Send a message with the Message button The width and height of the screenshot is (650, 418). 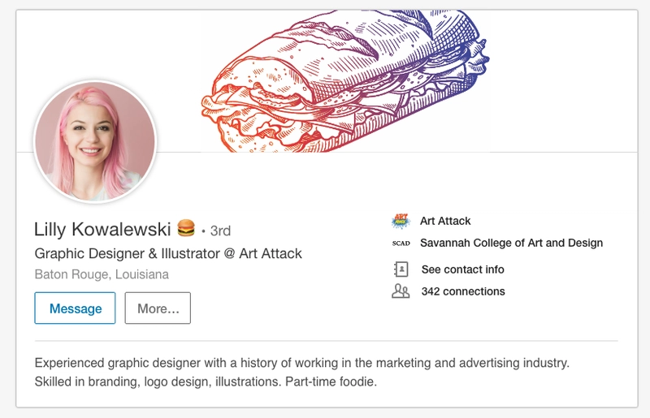click(x=75, y=308)
